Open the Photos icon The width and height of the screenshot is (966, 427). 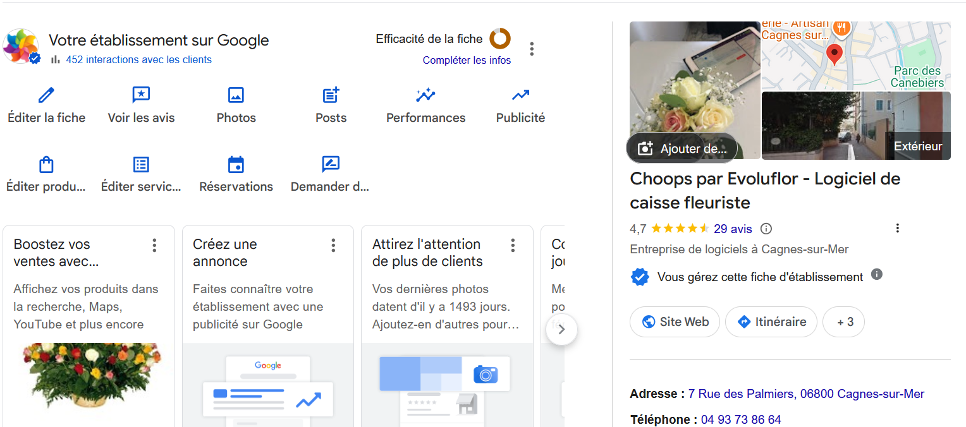tap(236, 95)
